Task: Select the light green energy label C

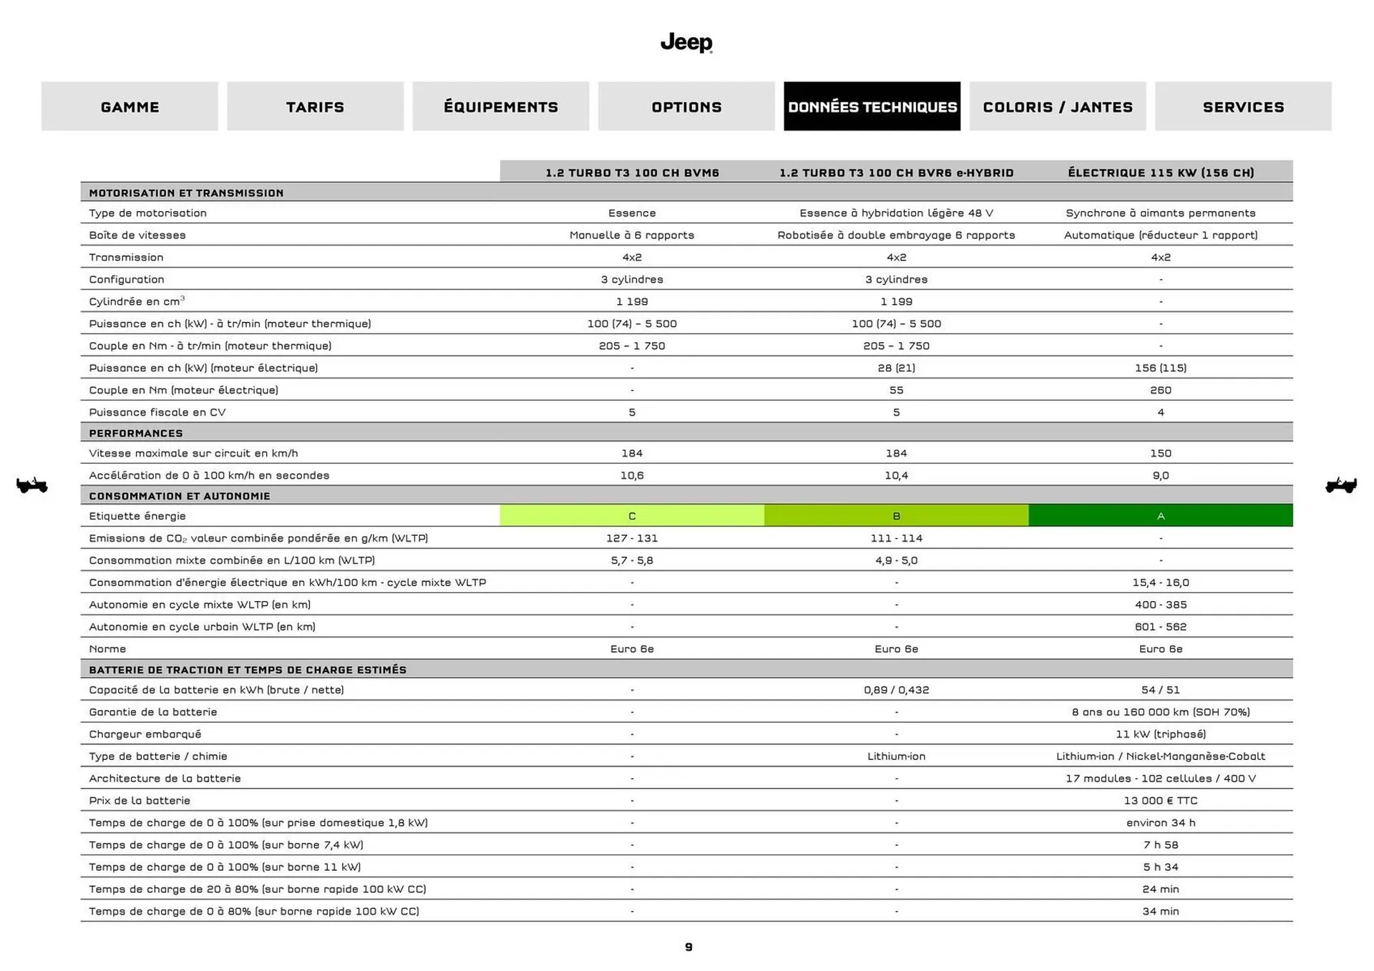Action: [x=633, y=515]
